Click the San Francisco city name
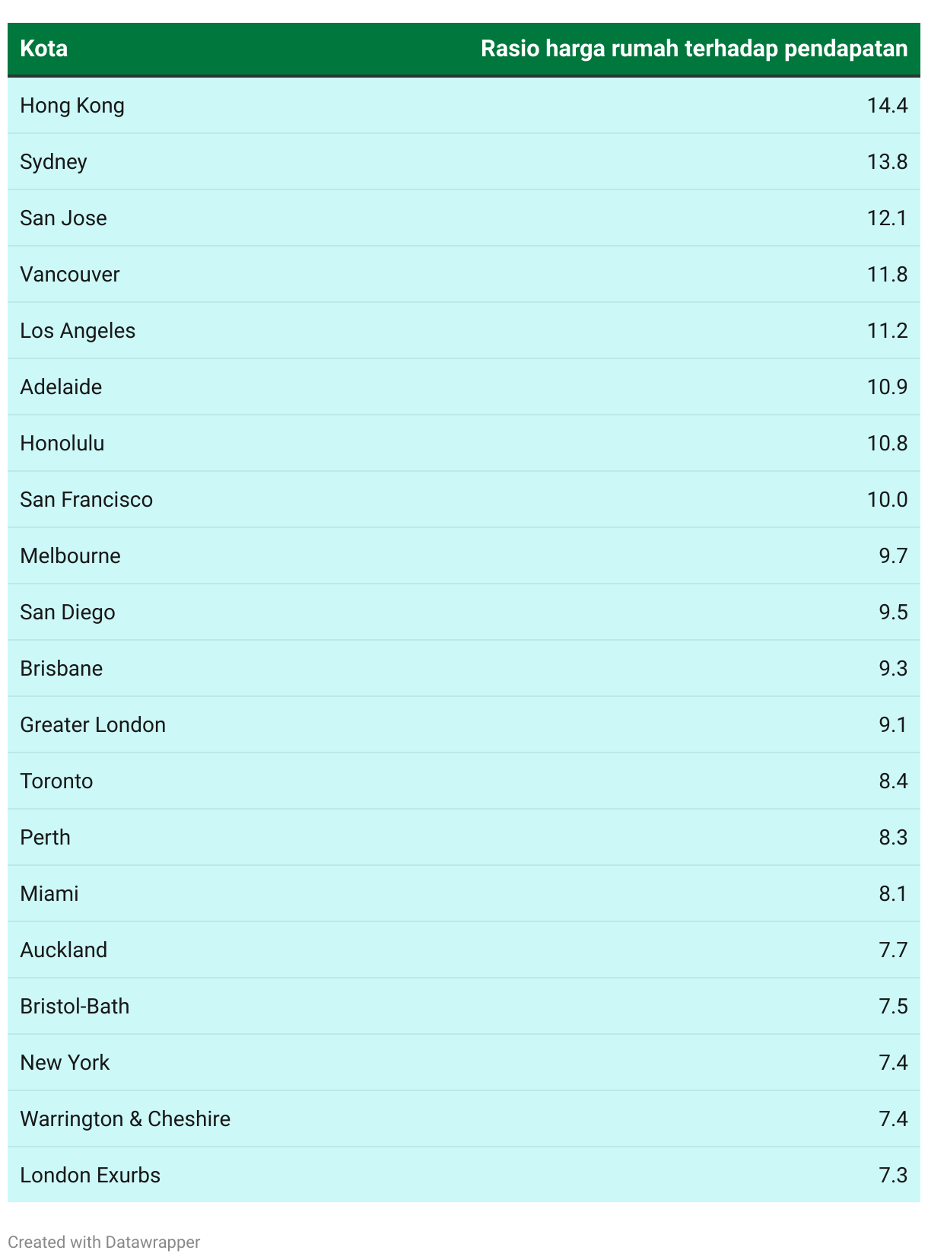 86,499
